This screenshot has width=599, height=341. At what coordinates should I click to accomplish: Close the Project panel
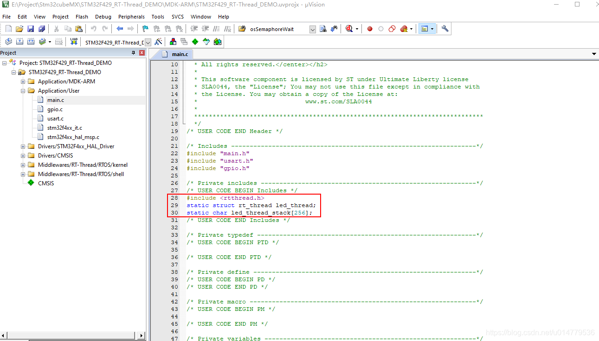[x=142, y=53]
